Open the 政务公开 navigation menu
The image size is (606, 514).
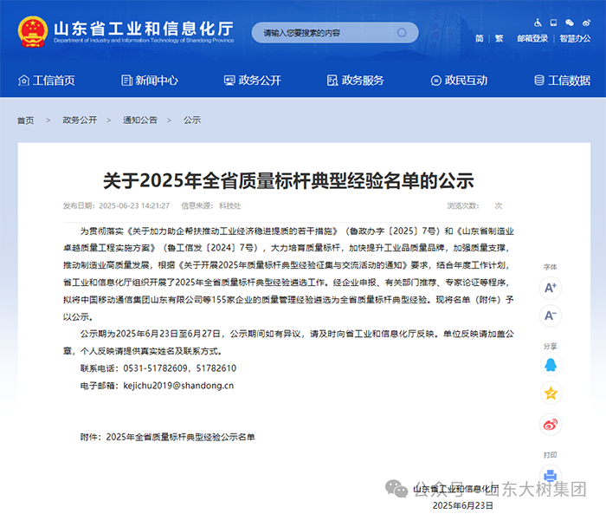252,81
